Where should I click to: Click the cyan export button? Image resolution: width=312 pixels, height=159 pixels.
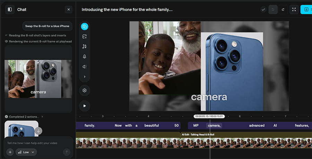306,10
